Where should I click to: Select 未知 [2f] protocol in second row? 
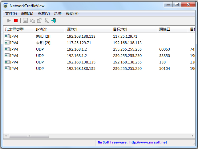click(x=43, y=43)
